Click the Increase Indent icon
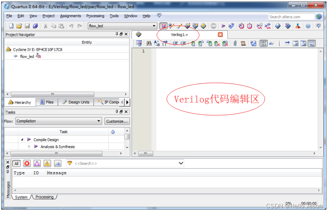Screen dimensions: 328x212 (175, 43)
